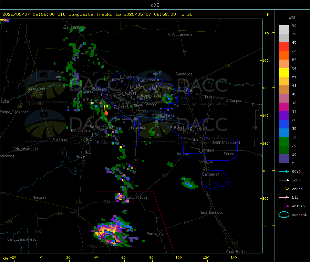Select the yellow 51-54 dBZ legend swatch
This screenshot has height=262, width=310.
point(284,73)
